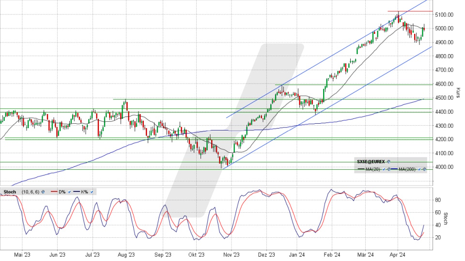Click the red D% line swatch
The image size is (465, 261).
(x=53, y=192)
